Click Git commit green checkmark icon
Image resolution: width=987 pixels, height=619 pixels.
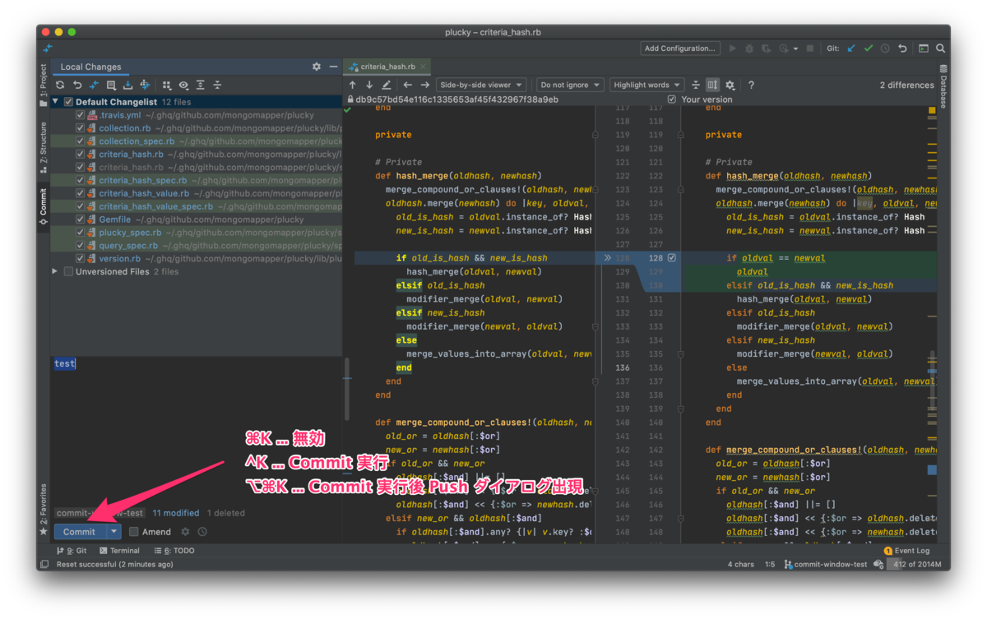pos(869,49)
